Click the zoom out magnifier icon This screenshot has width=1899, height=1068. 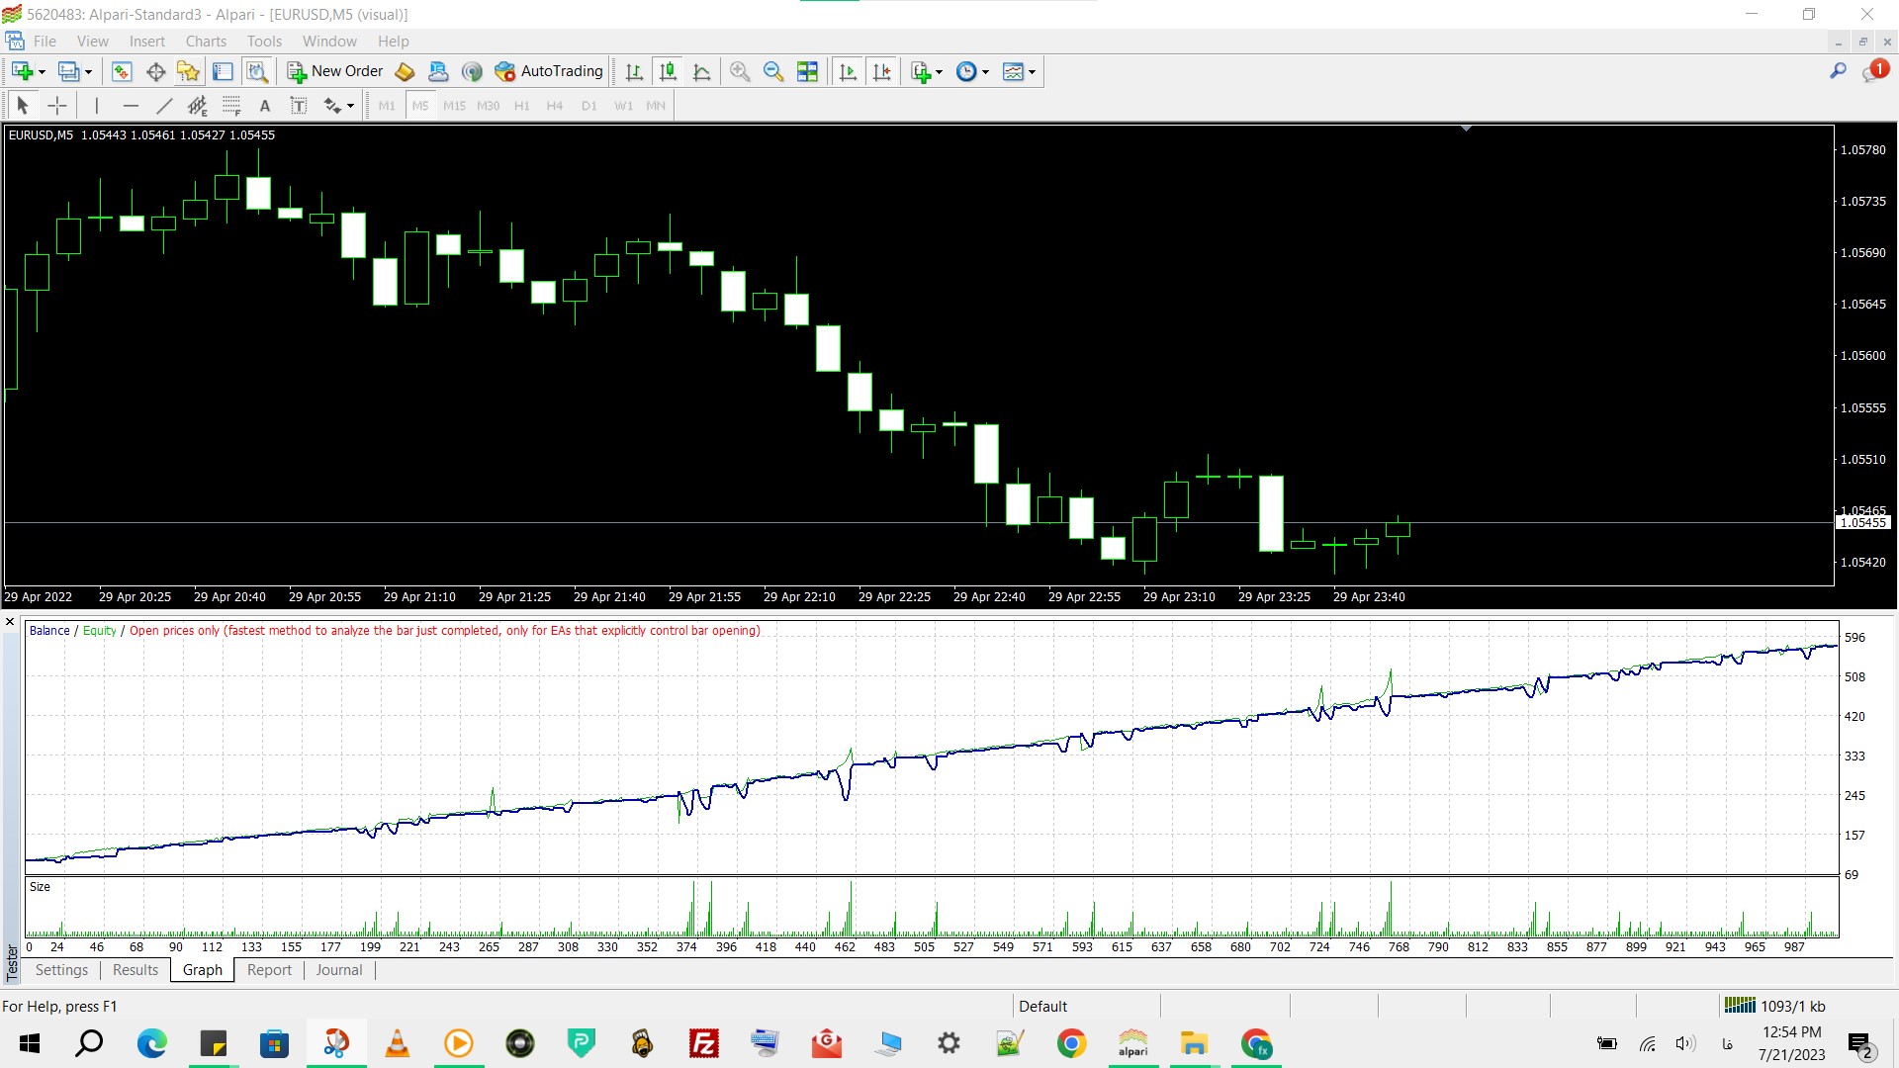tap(773, 70)
